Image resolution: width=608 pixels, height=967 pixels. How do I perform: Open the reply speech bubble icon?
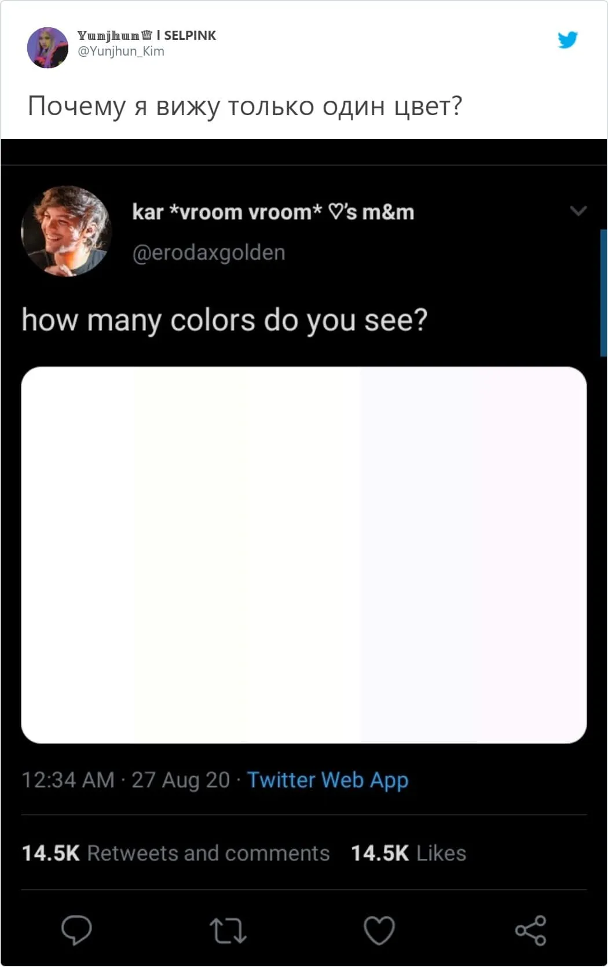pos(76,930)
